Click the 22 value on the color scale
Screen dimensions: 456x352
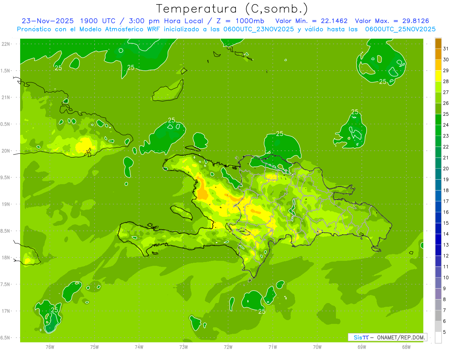[446, 147]
